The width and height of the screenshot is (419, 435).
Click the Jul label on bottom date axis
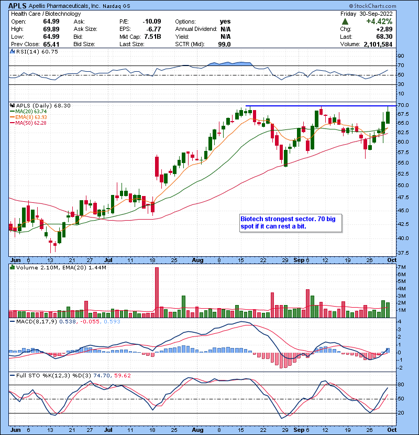(108, 430)
